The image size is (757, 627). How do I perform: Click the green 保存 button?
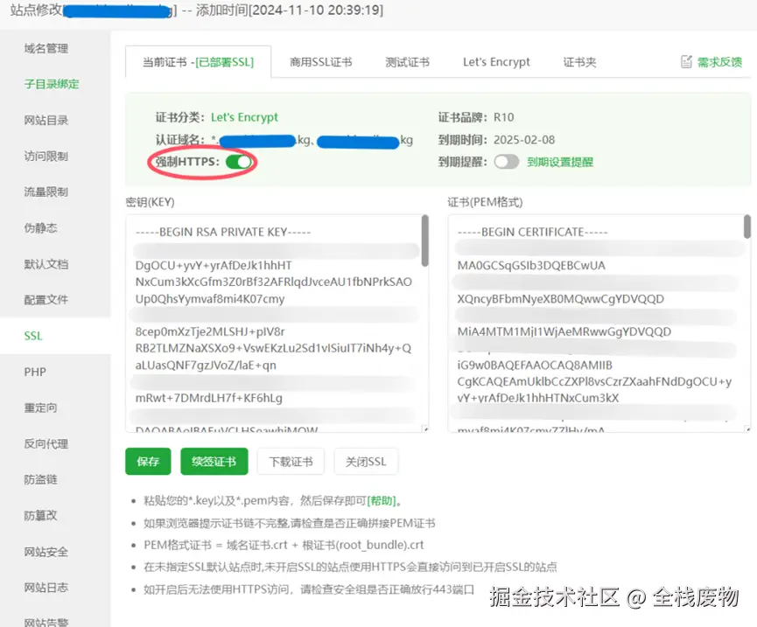(148, 462)
